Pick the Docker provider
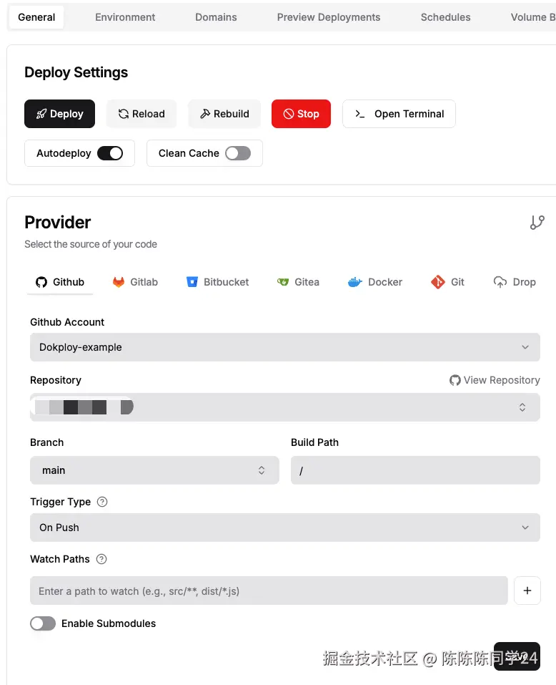Screen dimensions: 556x685 (x=375, y=282)
